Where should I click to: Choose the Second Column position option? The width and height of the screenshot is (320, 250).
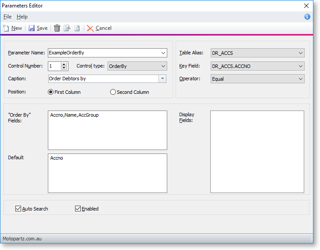pyautogui.click(x=113, y=92)
